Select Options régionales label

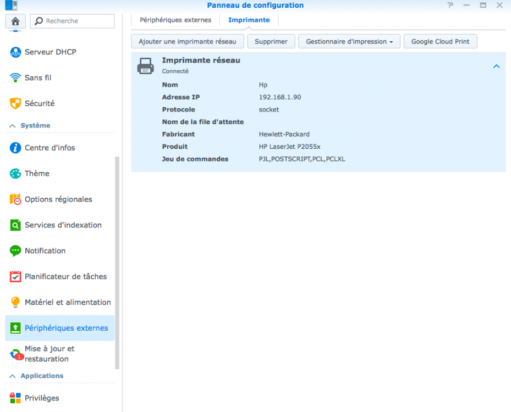pyautogui.click(x=58, y=199)
